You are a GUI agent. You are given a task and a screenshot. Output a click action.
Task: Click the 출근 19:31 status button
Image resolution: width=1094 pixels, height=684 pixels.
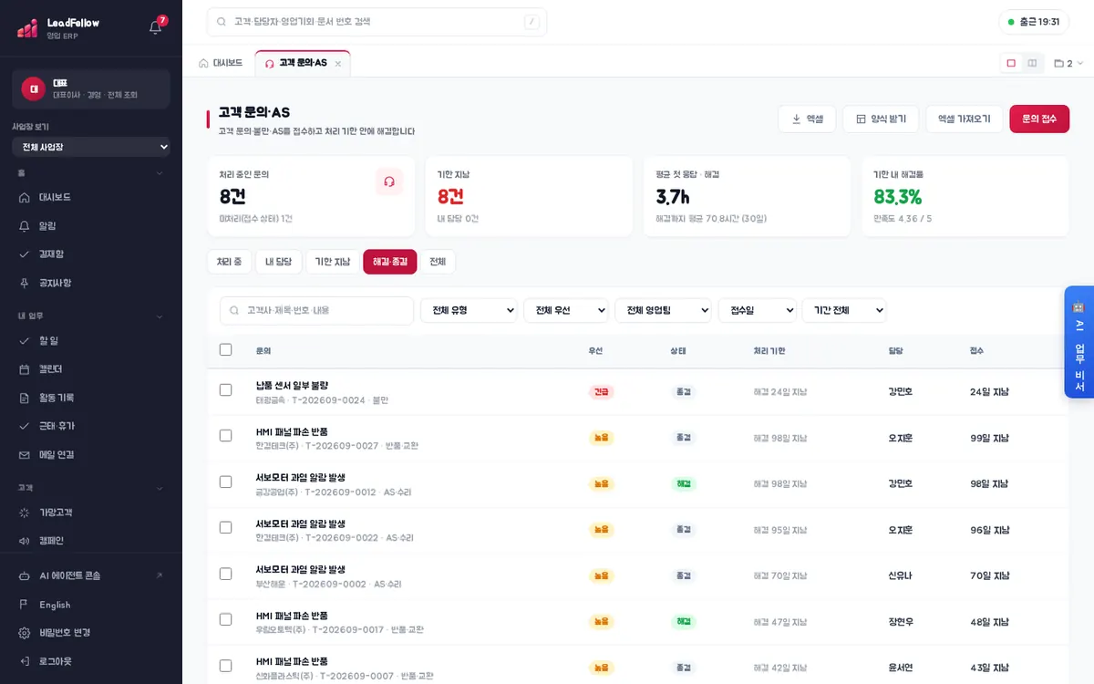tap(1034, 22)
